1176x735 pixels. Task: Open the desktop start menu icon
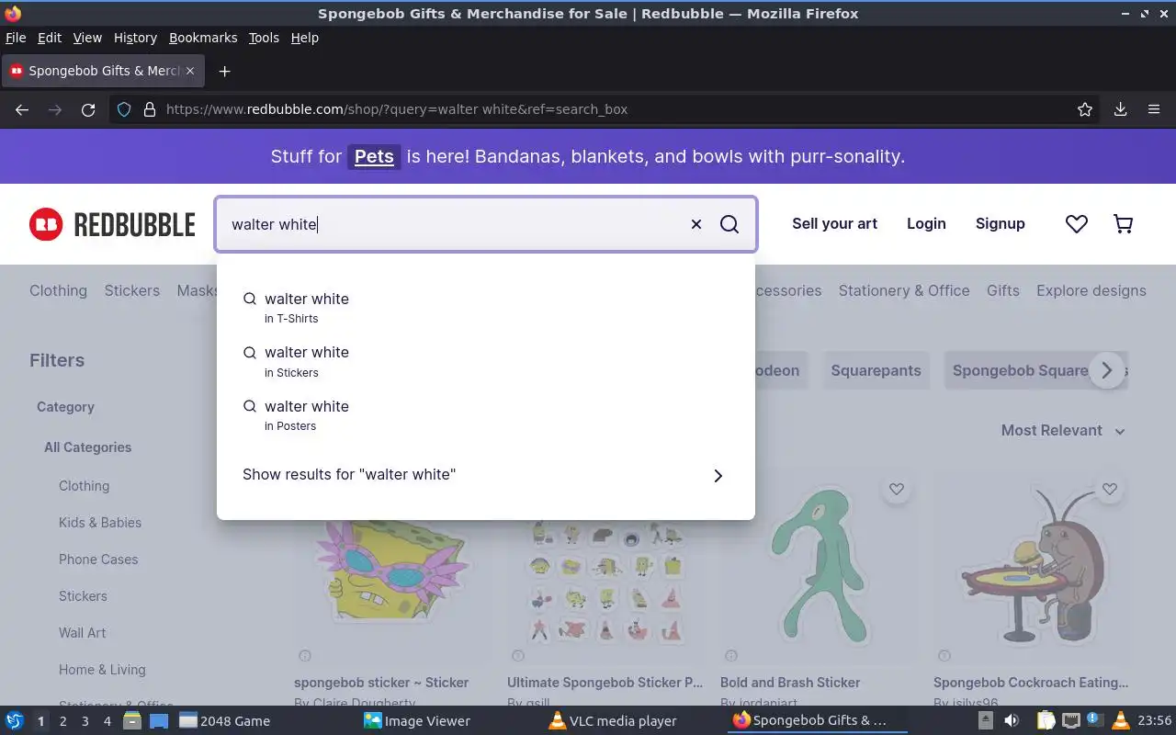[x=14, y=720]
